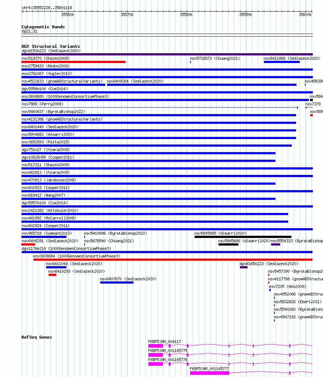Open nsv5726873 (Chuang2021) variant label

pos(215,58)
